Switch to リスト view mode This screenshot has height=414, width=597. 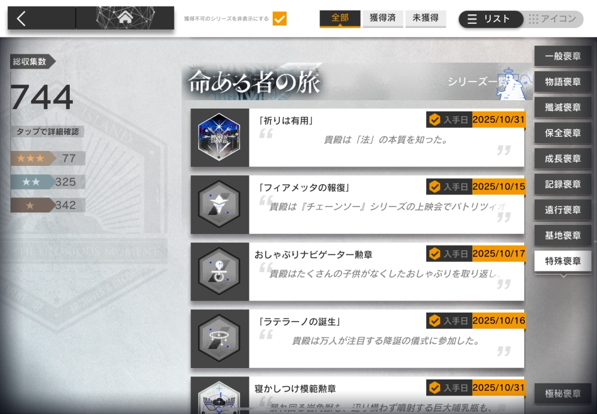(491, 18)
